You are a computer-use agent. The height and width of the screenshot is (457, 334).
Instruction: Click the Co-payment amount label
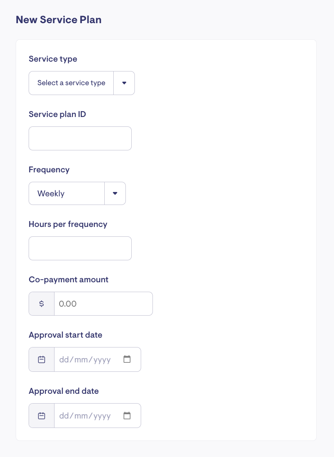pyautogui.click(x=69, y=280)
